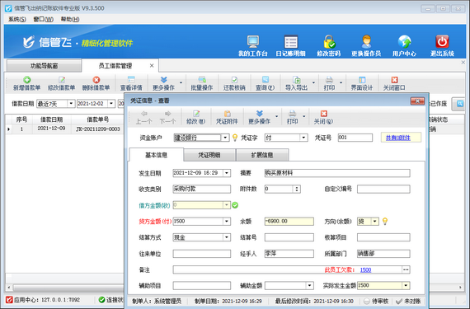
Task: Click employee debt 1500 link
Action: coord(365,269)
